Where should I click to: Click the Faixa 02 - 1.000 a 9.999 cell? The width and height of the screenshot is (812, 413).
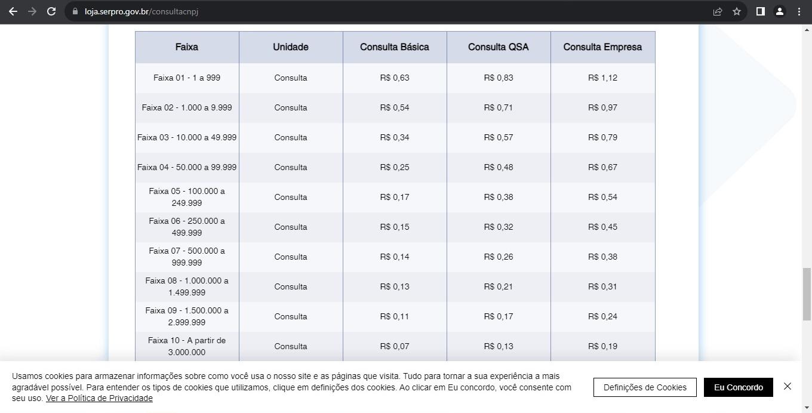[187, 107]
